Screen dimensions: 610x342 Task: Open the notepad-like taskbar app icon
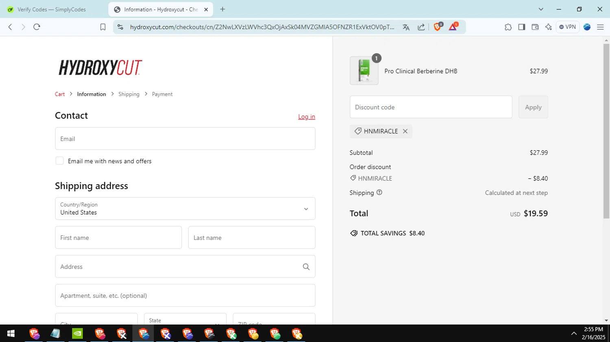55,333
